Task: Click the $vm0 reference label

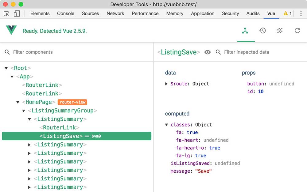Action: (x=96, y=136)
